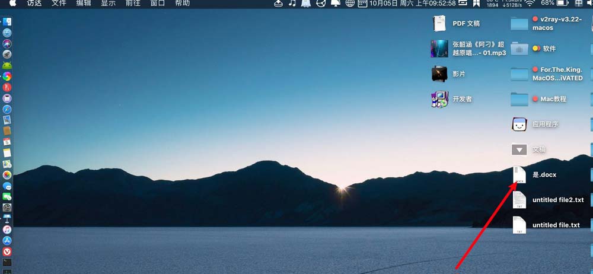Select untitled file2.txt on the desktop
This screenshot has width=593, height=274.
(519, 200)
